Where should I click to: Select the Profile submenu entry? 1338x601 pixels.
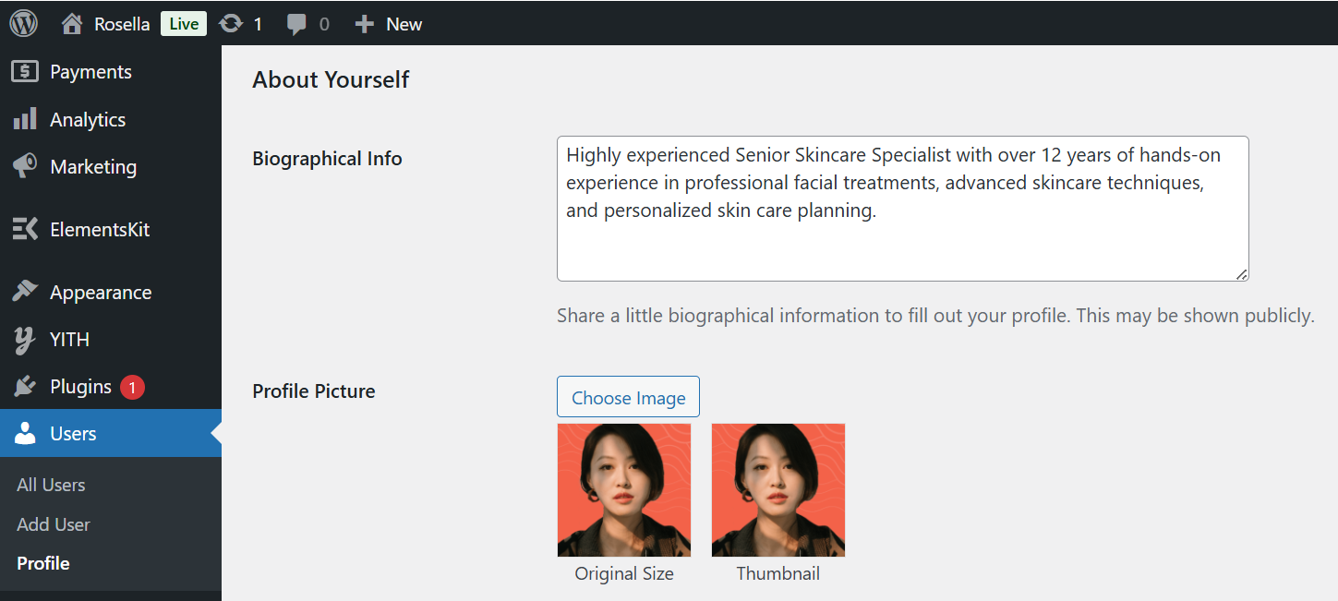coord(43,562)
